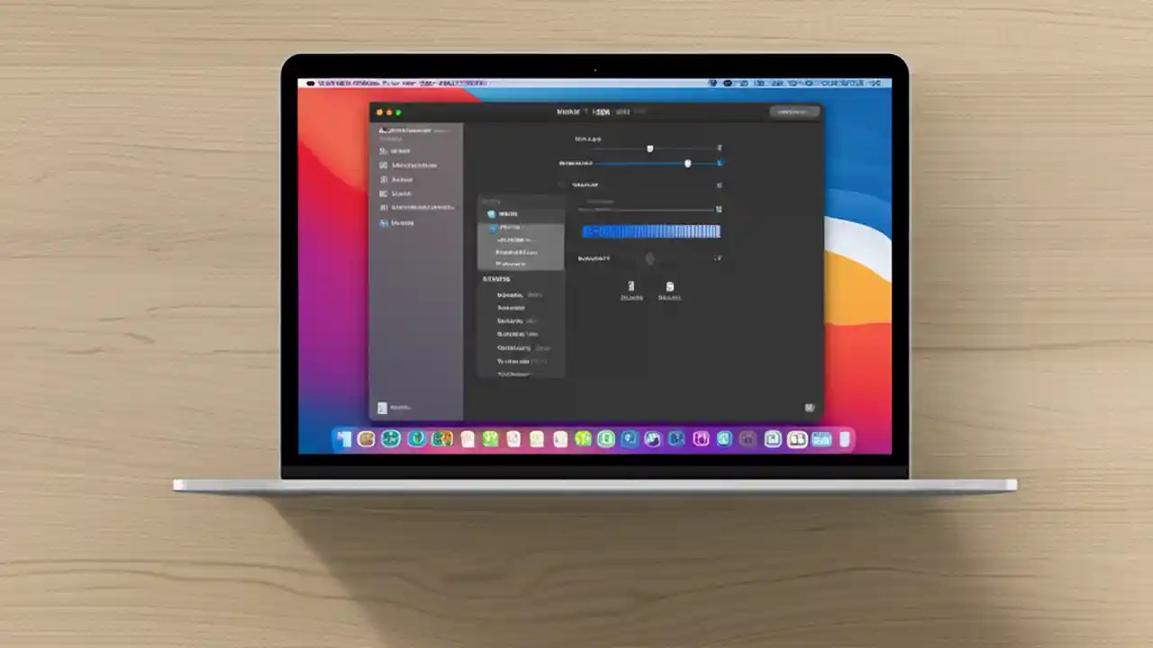Click the blue output volume slider handle
The width and height of the screenshot is (1153, 648).
click(x=688, y=163)
